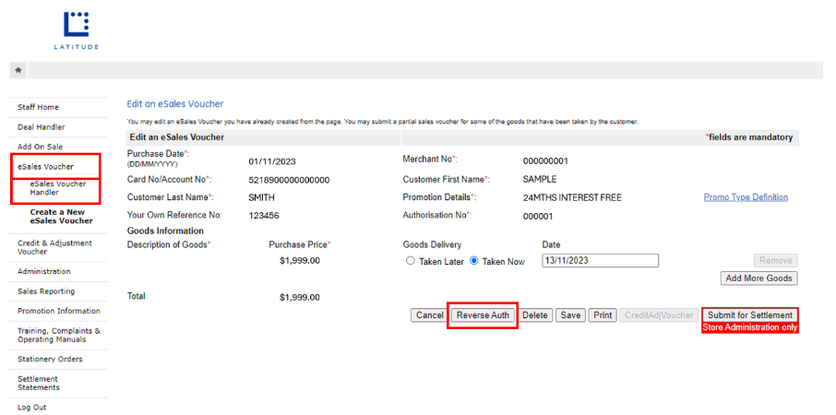Screen dimensions: 836x415
Task: Select the Taken Later radio button
Action: pos(411,261)
